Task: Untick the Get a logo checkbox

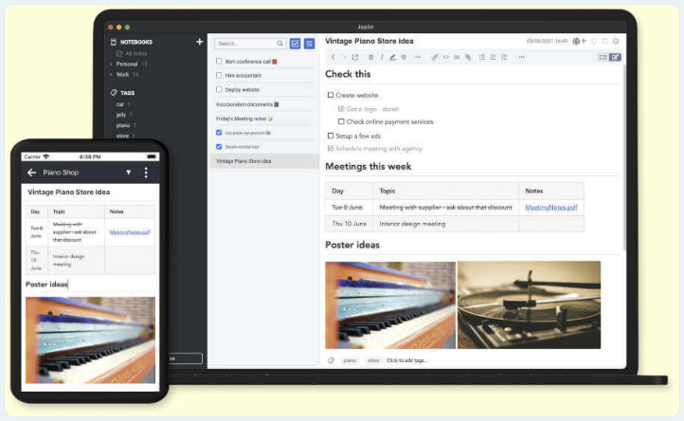Action: 341,109
